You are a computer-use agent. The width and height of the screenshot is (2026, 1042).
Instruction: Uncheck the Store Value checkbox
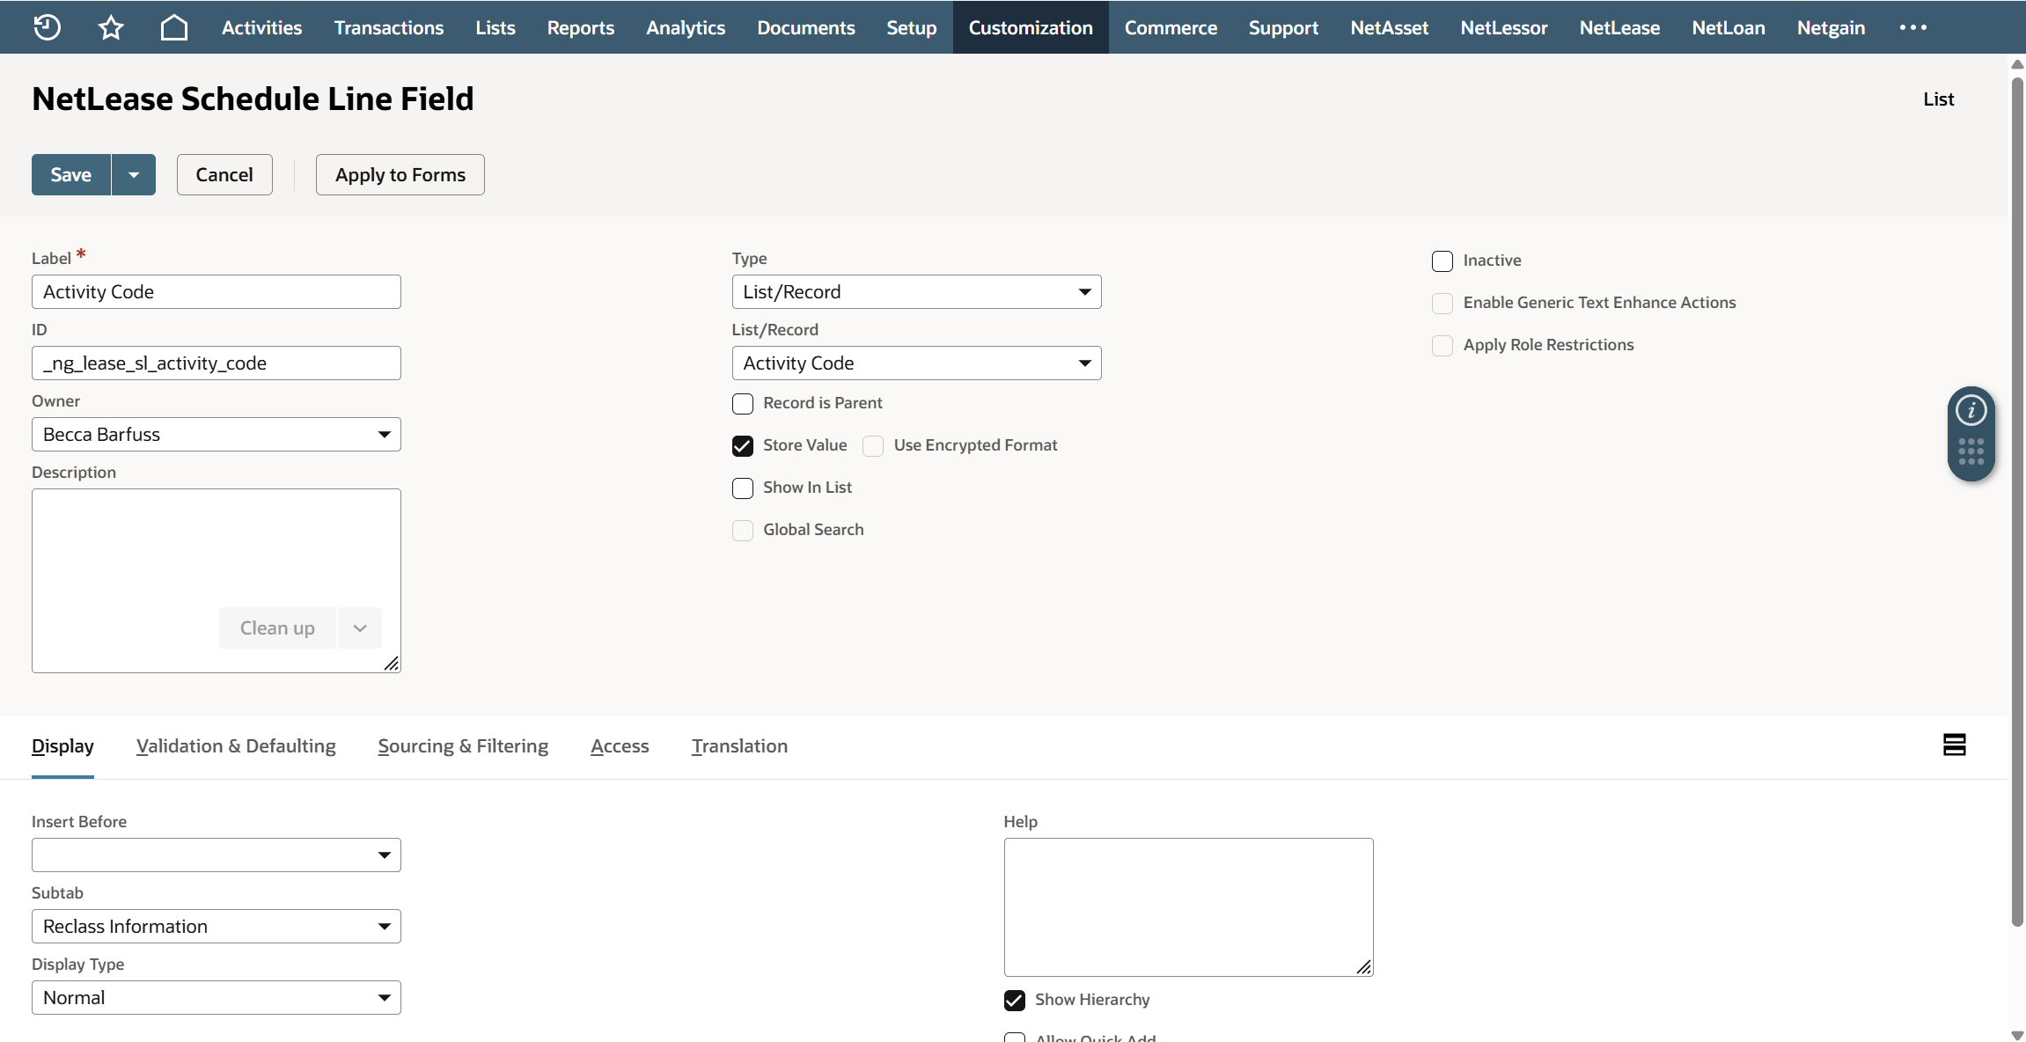click(x=743, y=446)
